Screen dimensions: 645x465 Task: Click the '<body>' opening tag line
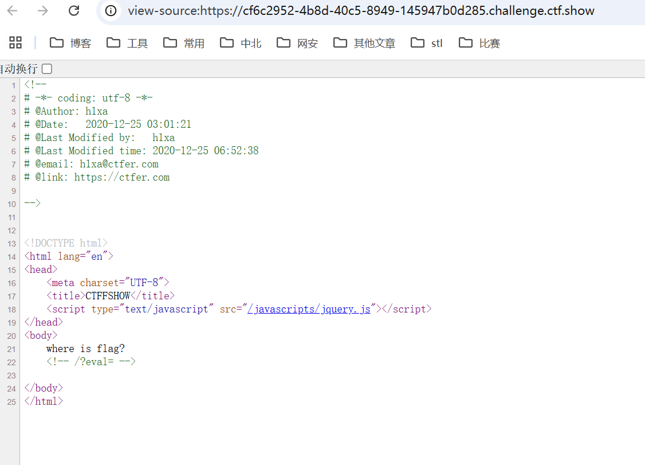[x=41, y=335]
